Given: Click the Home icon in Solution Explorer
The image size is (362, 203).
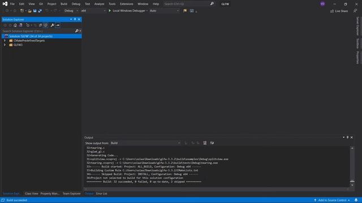Looking at the screenshot, I should (15, 25).
